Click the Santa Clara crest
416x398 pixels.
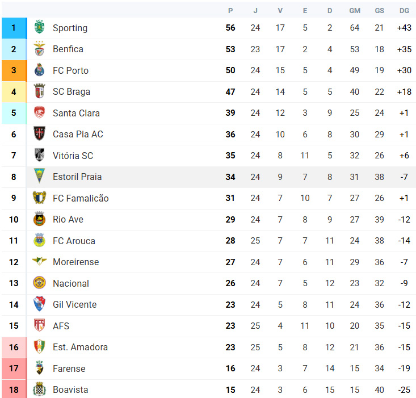point(39,112)
